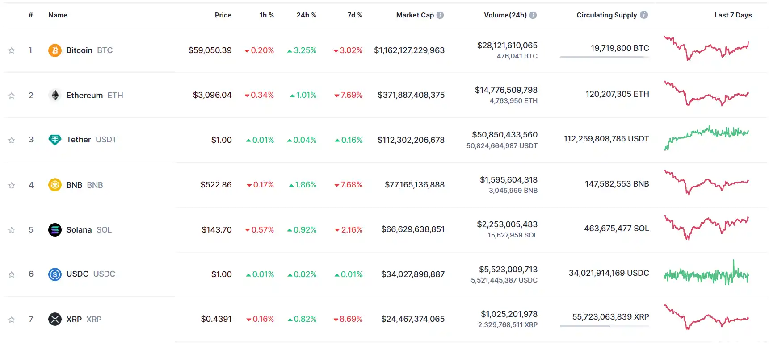Select the Tether USDT logo

pyautogui.click(x=55, y=140)
